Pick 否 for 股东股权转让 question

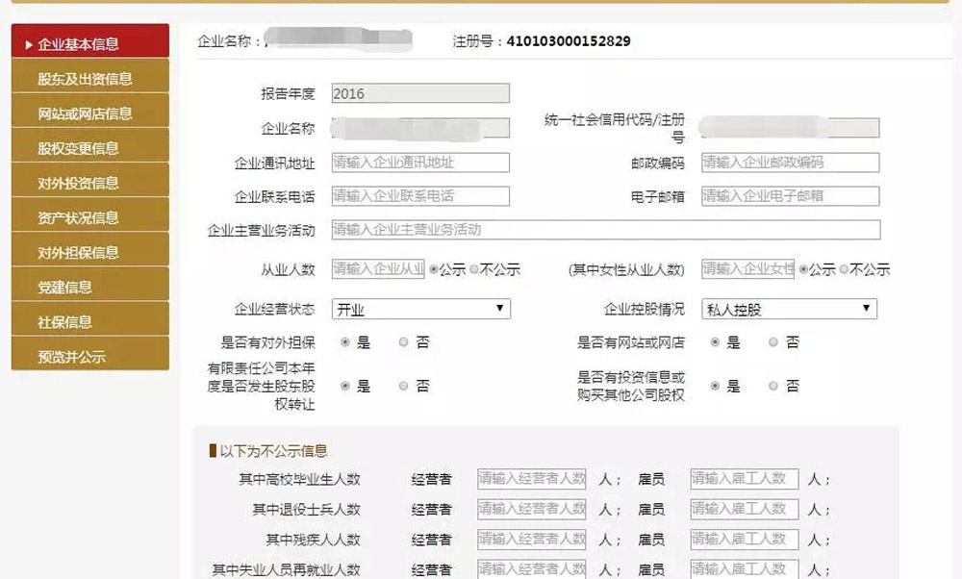pyautogui.click(x=404, y=387)
